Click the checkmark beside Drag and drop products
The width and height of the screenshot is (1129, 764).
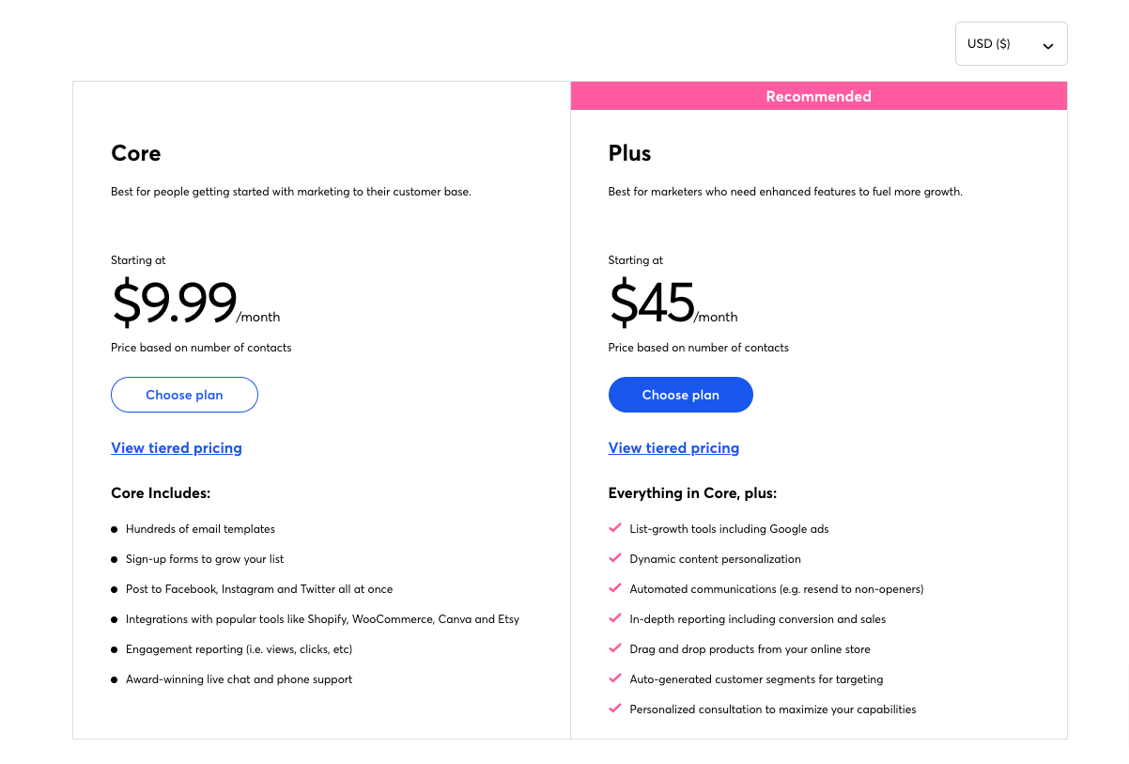[x=615, y=648]
